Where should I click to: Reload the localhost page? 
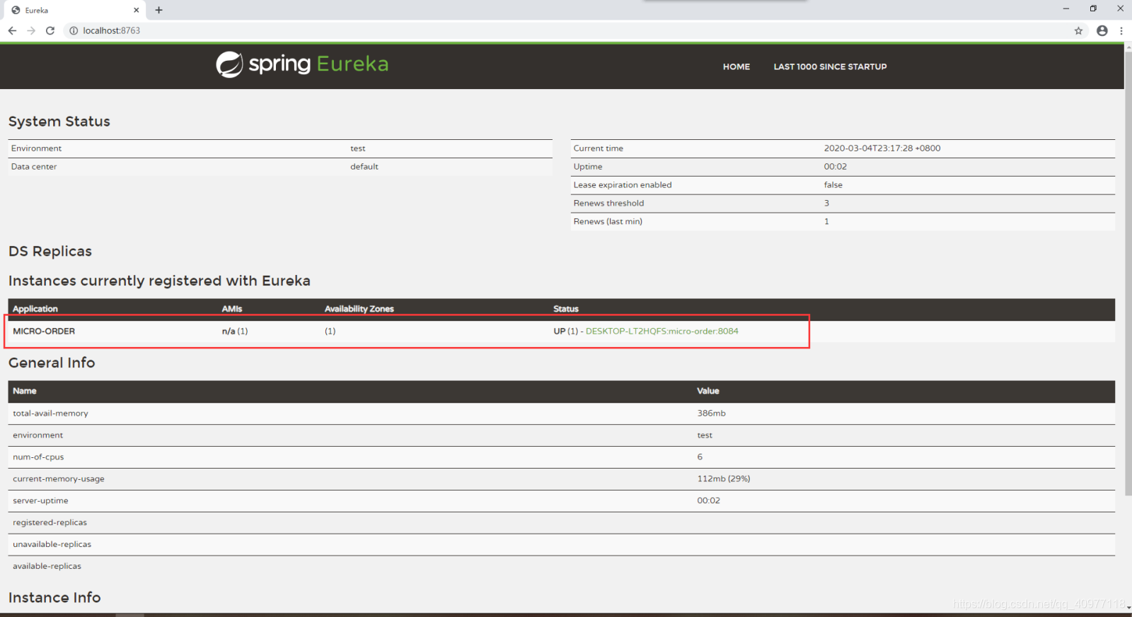50,30
